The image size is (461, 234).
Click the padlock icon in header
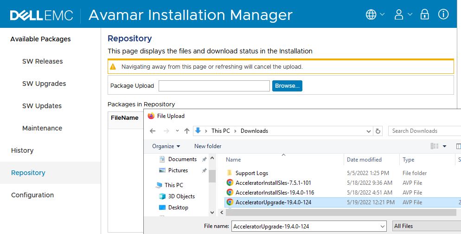(424, 14)
